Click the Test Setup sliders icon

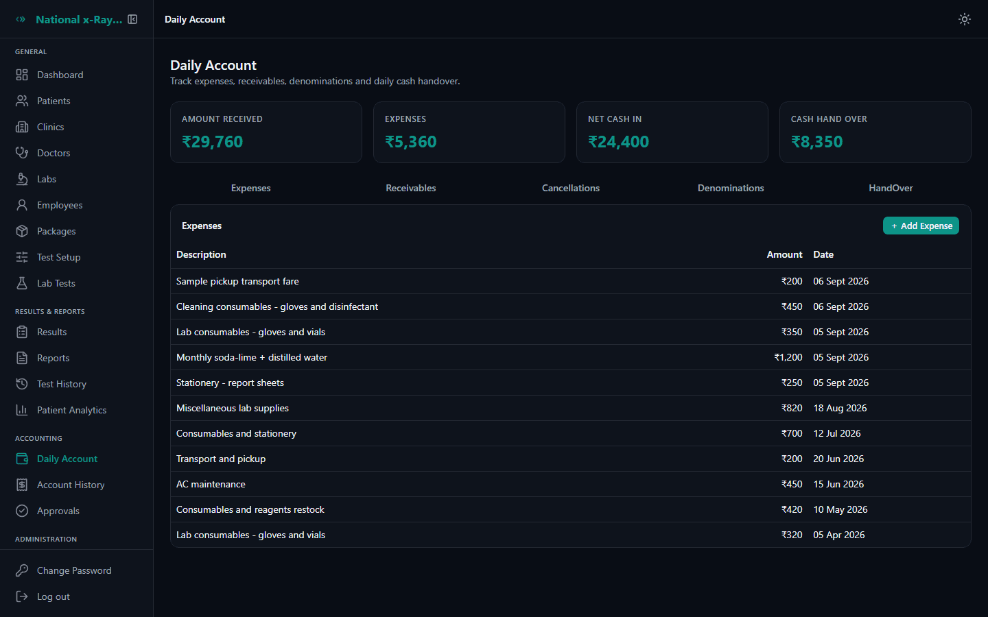coord(22,257)
